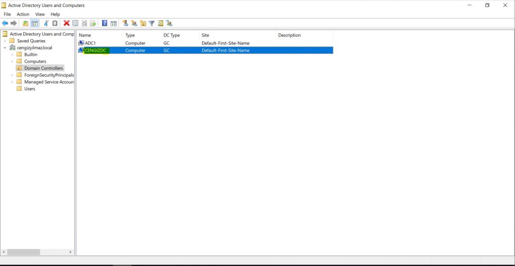Click the Find objects toolbar icon
515x266 pixels.
160,23
